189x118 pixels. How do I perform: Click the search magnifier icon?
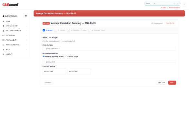[178, 4]
